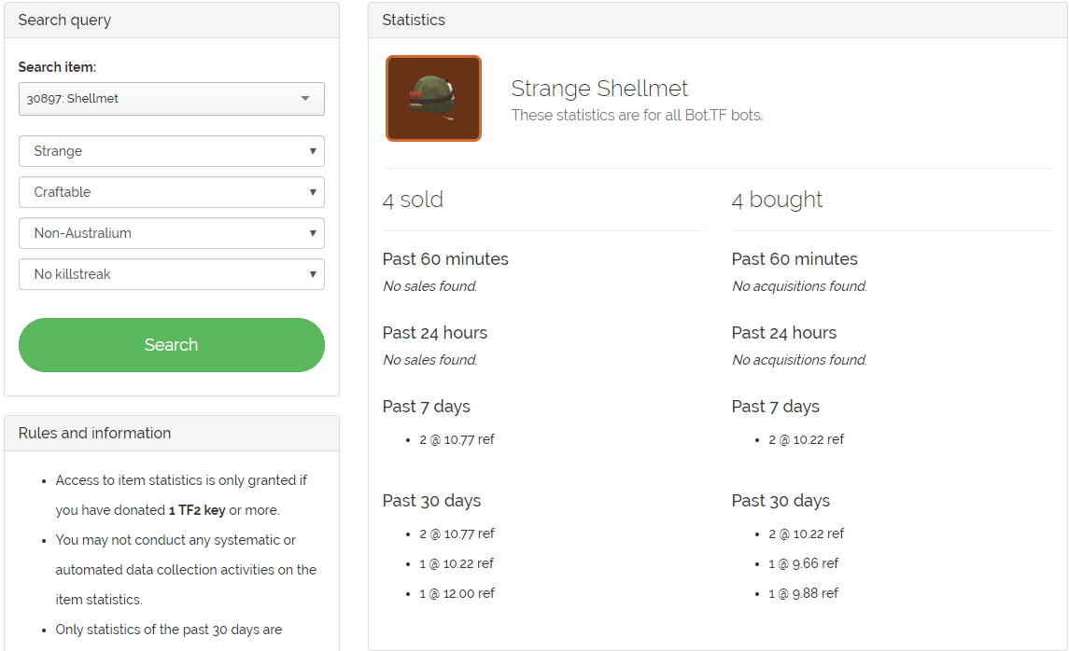Click the 1 @ 9.88 ref bought entry
The width and height of the screenshot is (1069, 651).
click(803, 593)
